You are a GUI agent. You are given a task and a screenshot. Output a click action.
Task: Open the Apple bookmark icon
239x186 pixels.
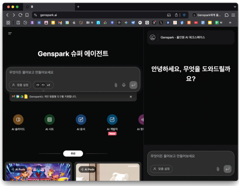click(74, 23)
